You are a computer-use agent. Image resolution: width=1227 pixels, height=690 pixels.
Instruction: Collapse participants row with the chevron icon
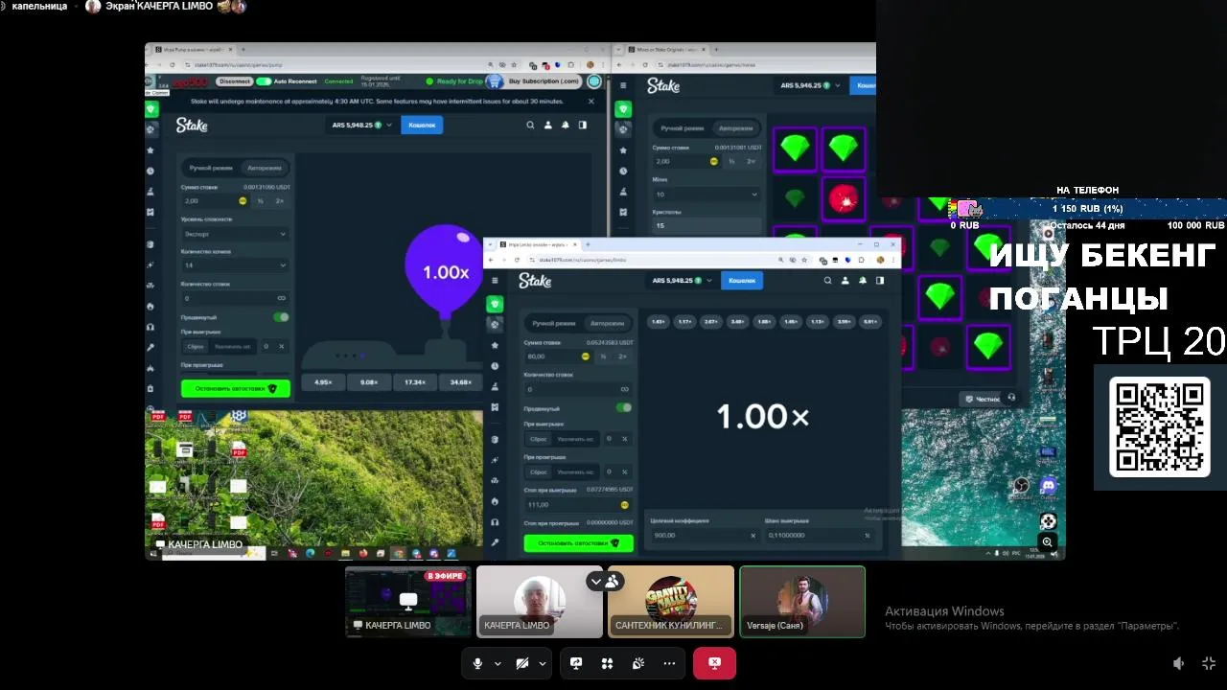click(596, 581)
